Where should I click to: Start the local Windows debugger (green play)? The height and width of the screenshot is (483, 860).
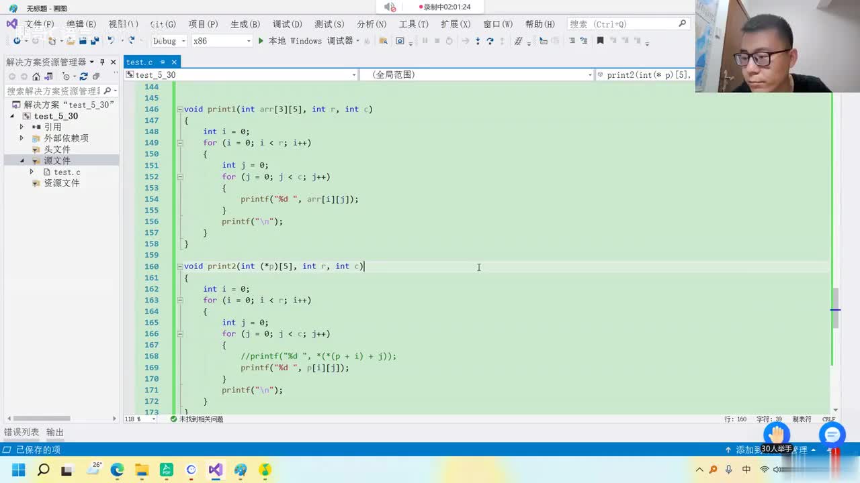coord(261,41)
